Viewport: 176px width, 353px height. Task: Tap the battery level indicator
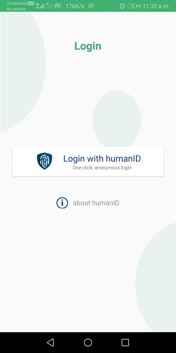[x=132, y=6]
